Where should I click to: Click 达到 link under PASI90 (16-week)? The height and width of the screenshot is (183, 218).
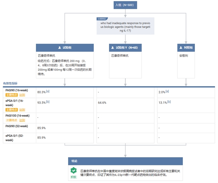pos(22,95)
